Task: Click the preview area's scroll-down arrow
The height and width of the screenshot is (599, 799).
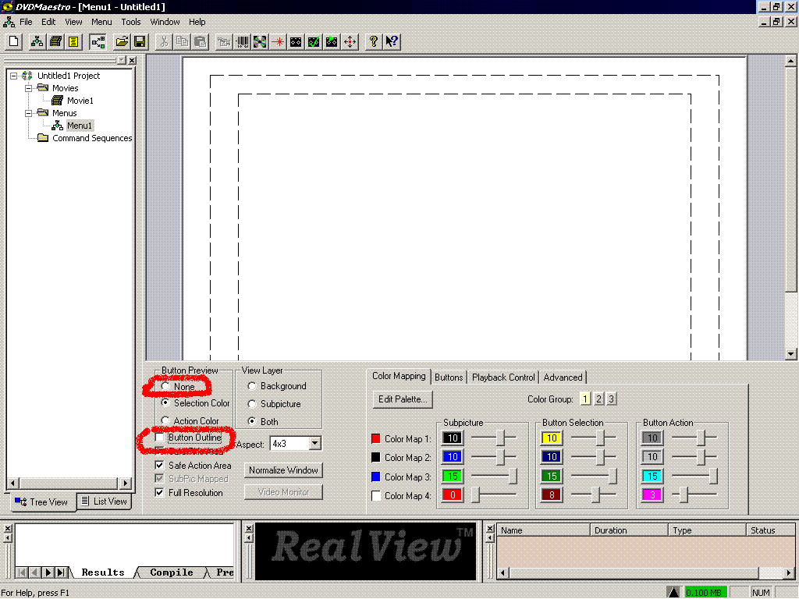Action: click(790, 353)
